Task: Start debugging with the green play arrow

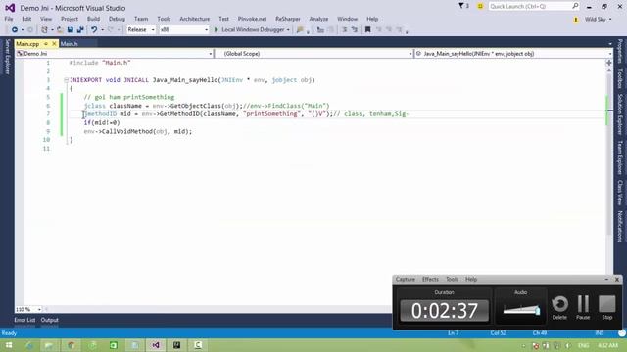Action: pyautogui.click(x=217, y=30)
